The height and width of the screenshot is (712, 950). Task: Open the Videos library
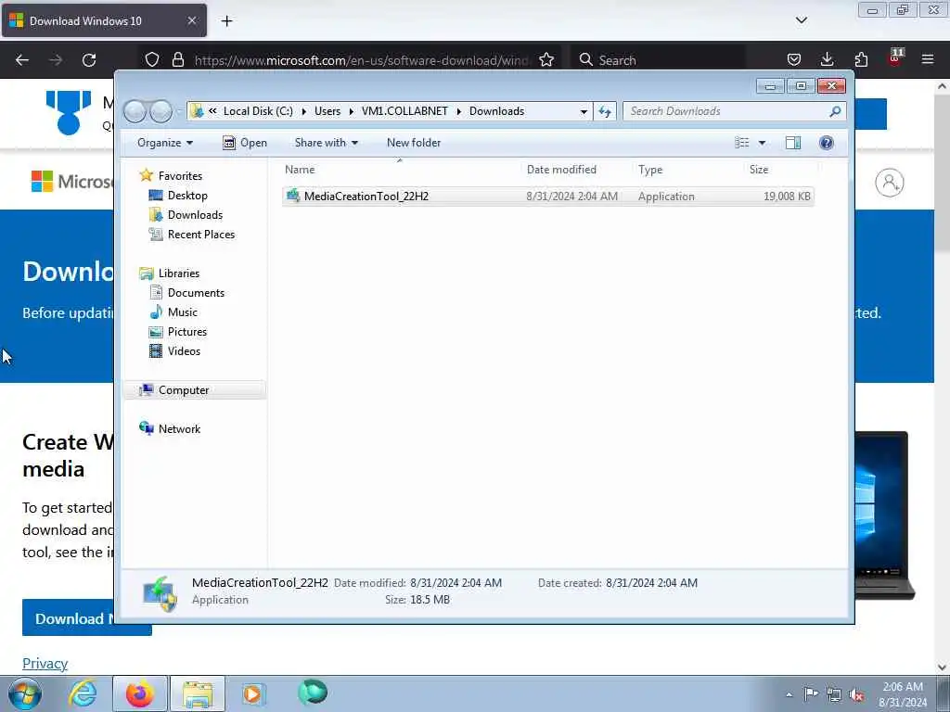184,351
